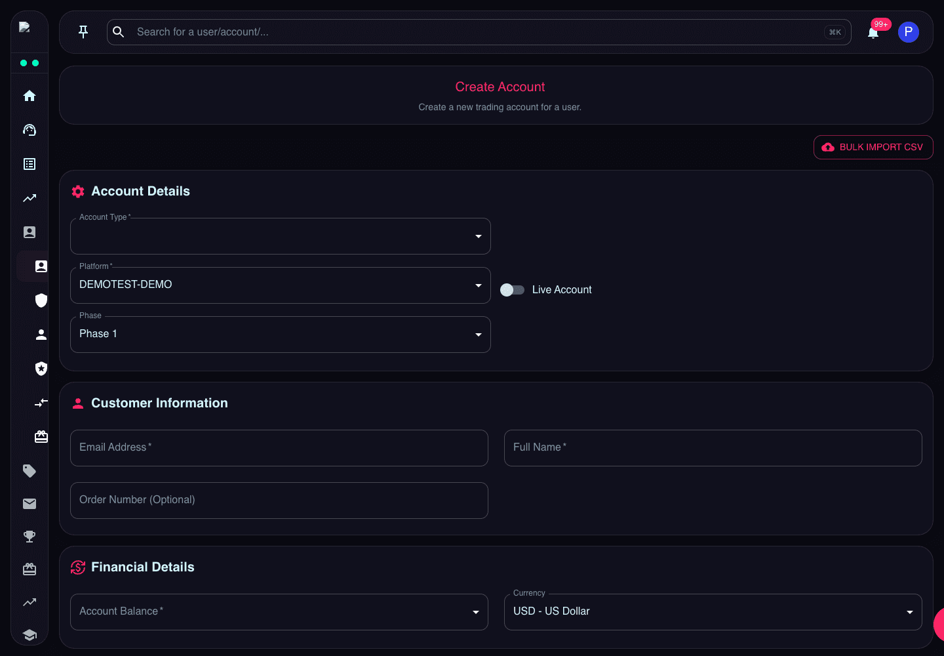Image resolution: width=944 pixels, height=656 pixels.
Task: Open the person user sidebar icon
Action: point(41,335)
